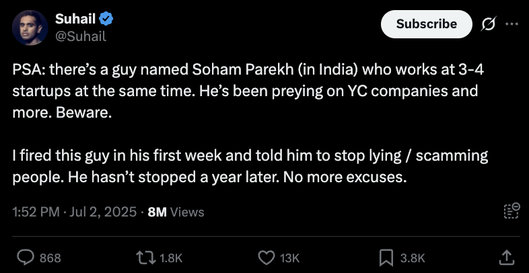529x273 pixels.
Task: Click the reply speech bubble icon
Action: (26, 256)
